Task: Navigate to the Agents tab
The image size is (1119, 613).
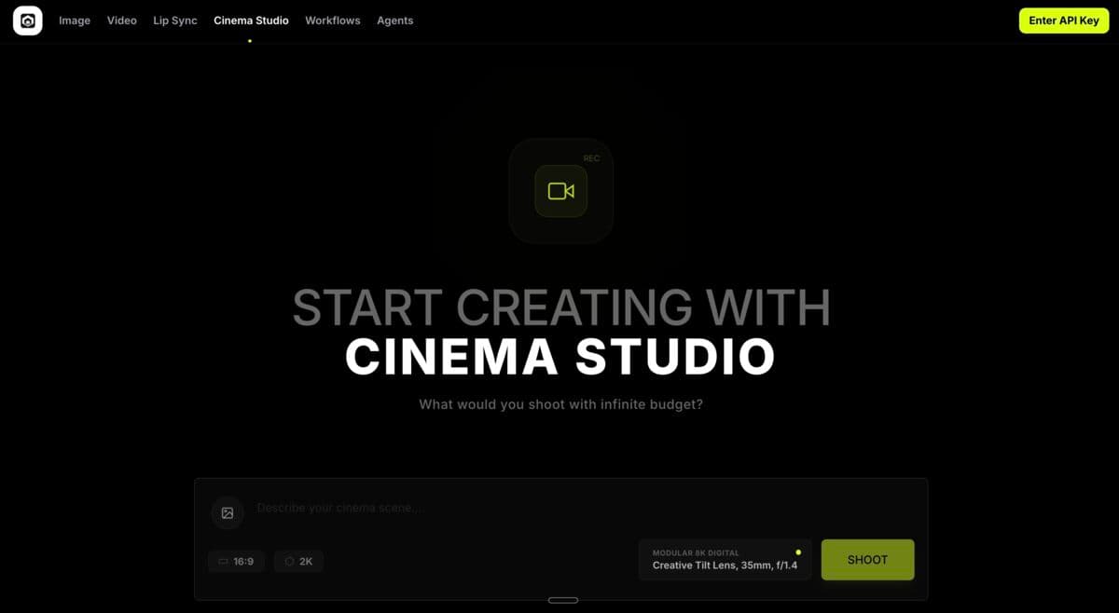Action: 395,20
